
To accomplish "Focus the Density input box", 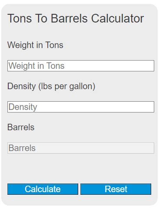I will [81, 107].
